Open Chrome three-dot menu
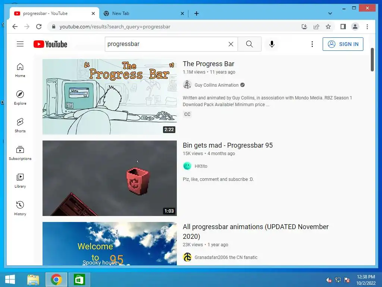This screenshot has width=382, height=287. point(367,27)
